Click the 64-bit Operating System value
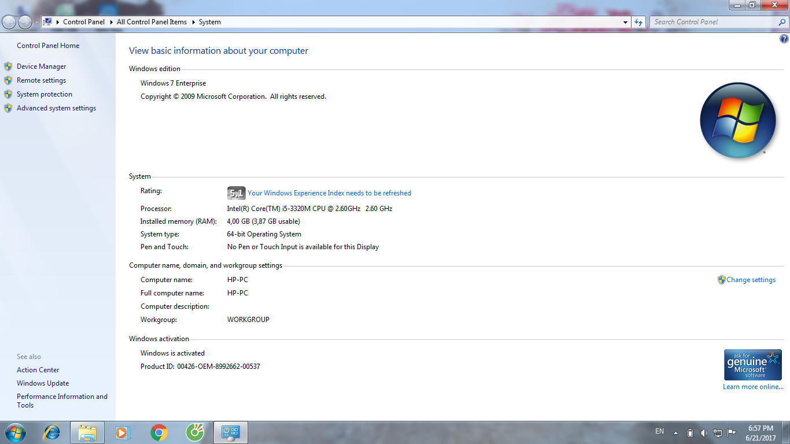The width and height of the screenshot is (790, 444). [x=264, y=234]
